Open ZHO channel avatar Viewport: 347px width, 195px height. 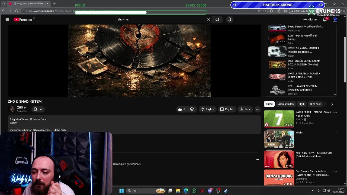click(x=12, y=109)
